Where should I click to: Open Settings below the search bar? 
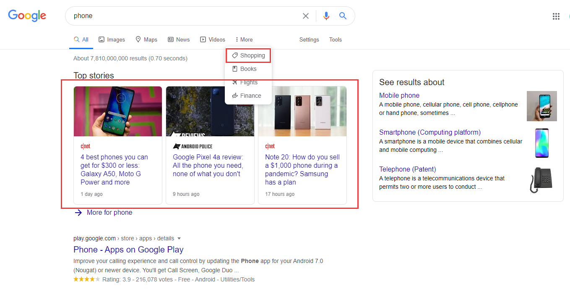309,39
